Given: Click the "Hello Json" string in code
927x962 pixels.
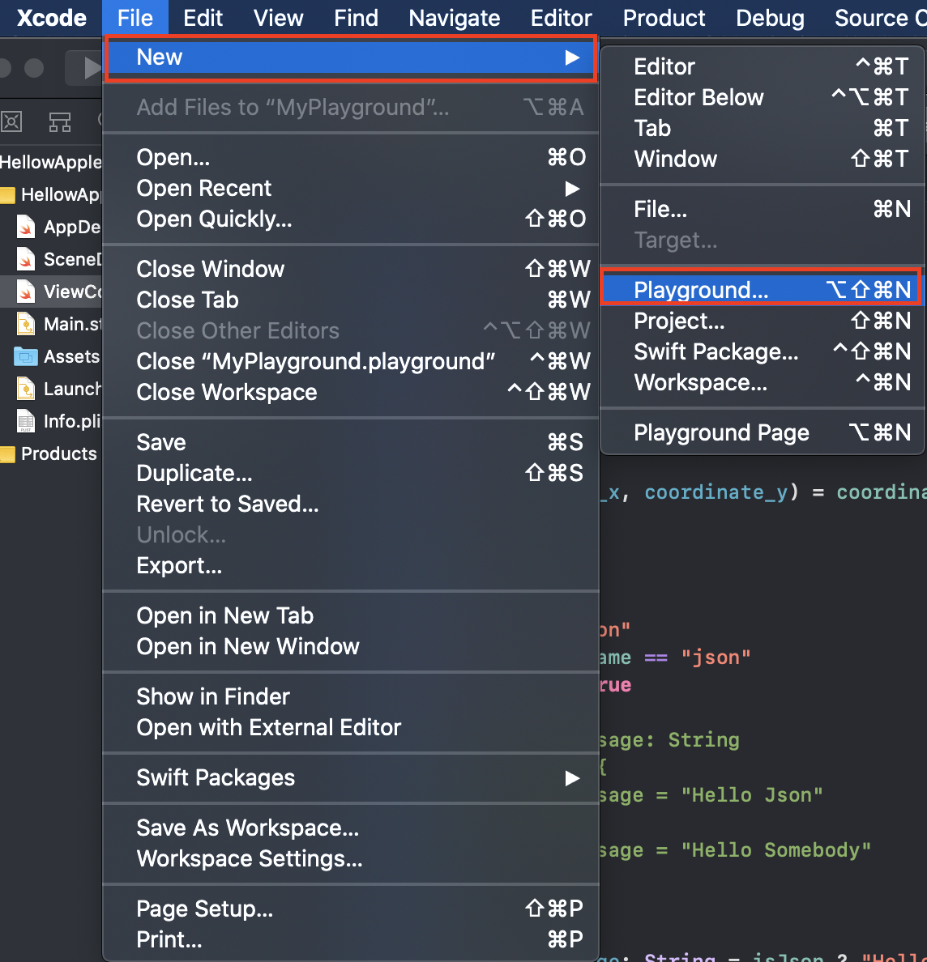Looking at the screenshot, I should pos(752,795).
